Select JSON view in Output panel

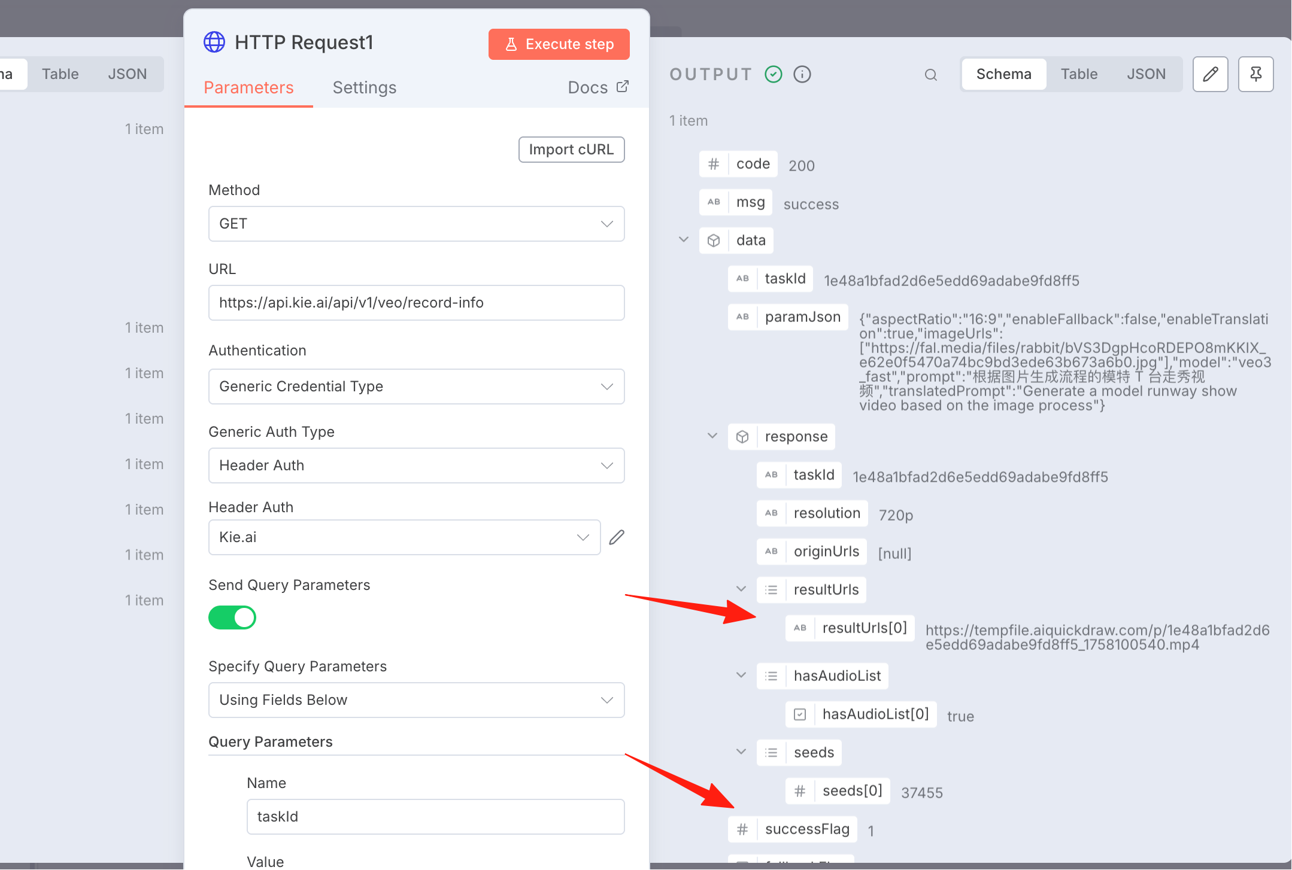tap(1146, 74)
